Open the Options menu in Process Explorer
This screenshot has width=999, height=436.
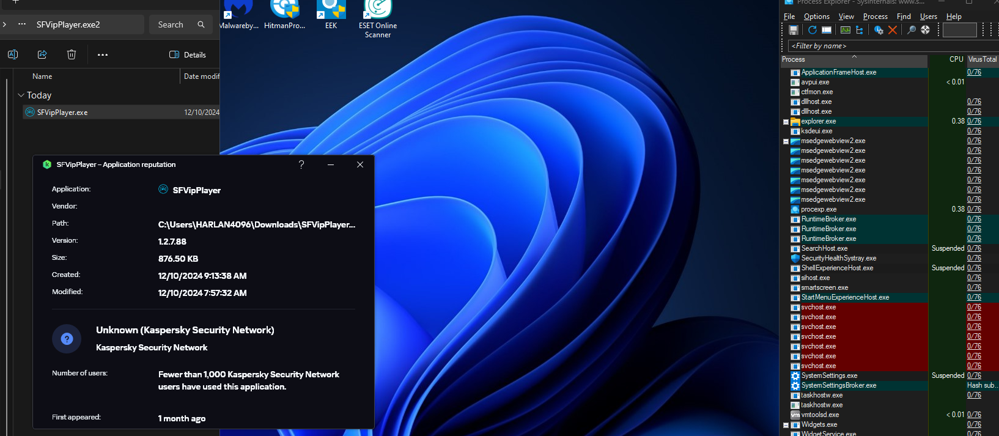tap(817, 17)
